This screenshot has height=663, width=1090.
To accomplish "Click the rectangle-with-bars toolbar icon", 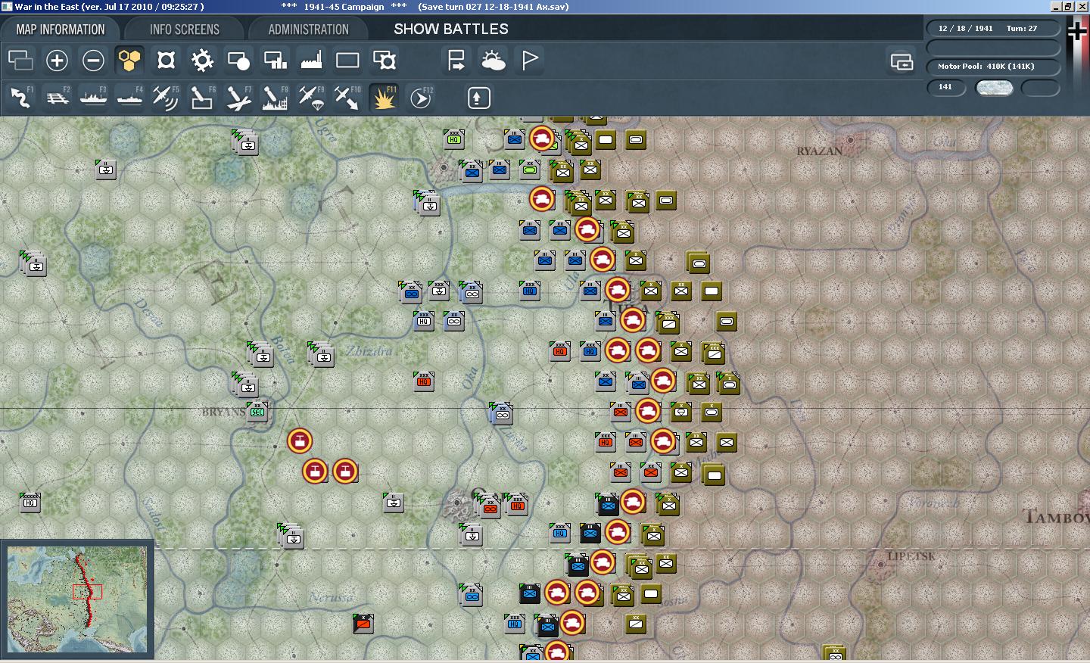I will [275, 60].
